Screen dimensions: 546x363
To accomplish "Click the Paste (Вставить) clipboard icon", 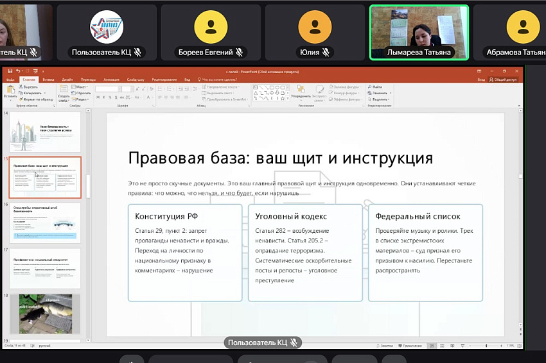I will 11,92.
